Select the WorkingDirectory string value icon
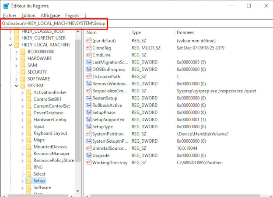This screenshot has height=197, width=273. coord(88,162)
